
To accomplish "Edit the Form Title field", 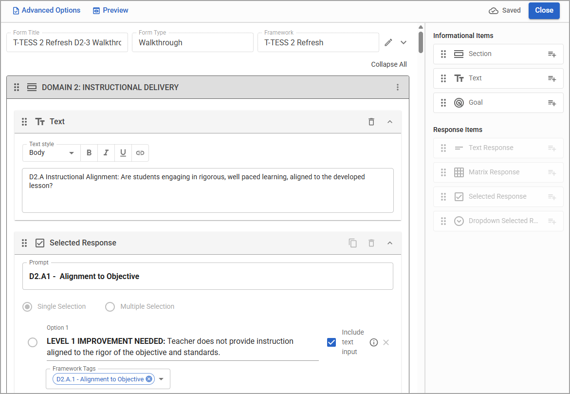I will point(67,42).
